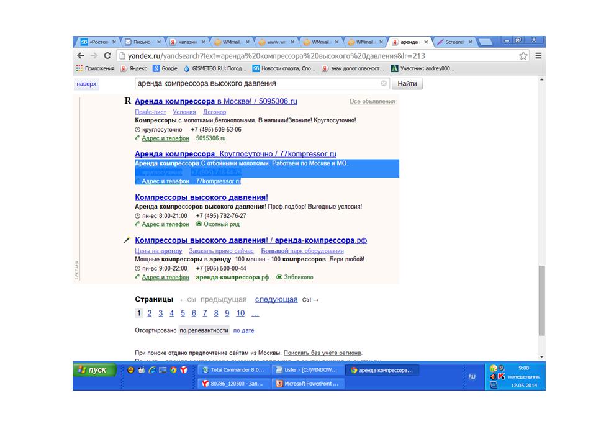Open the пуск start menu
Screen dimensions: 596x447
point(94,370)
